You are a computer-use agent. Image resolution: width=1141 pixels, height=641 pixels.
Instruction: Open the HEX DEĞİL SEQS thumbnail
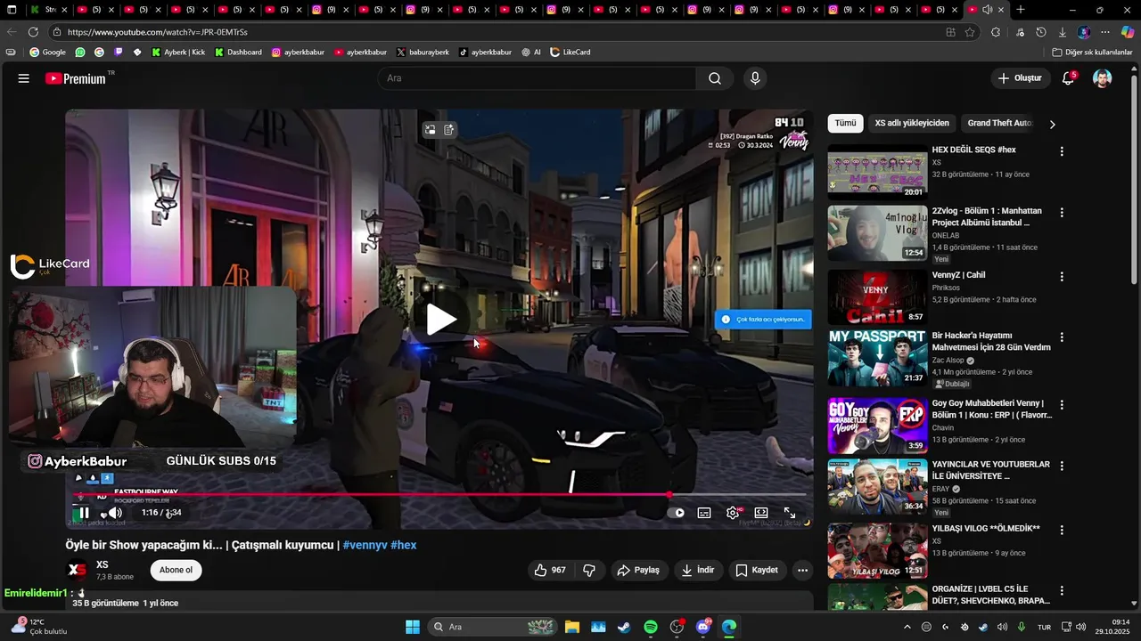point(877,171)
